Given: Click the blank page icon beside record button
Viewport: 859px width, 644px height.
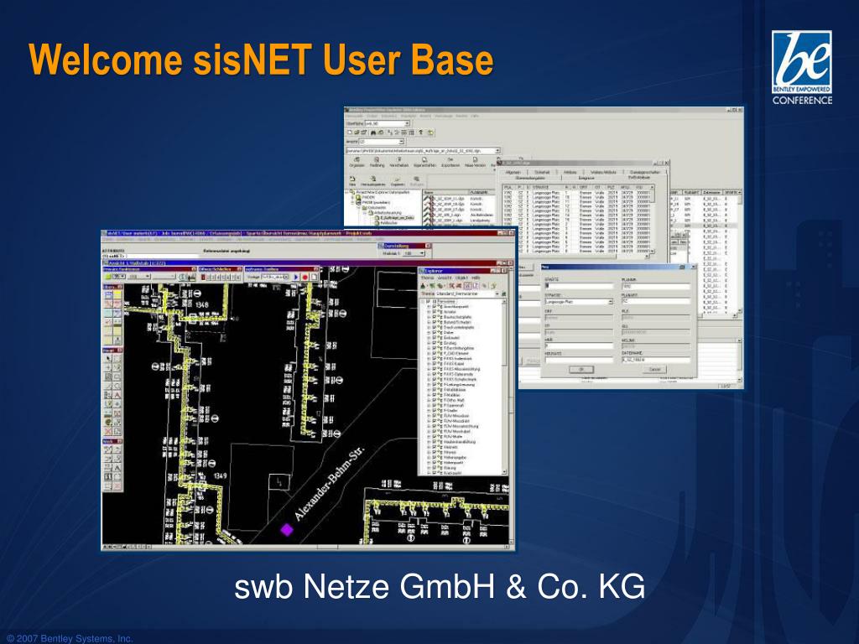Looking at the screenshot, I should (x=314, y=277).
